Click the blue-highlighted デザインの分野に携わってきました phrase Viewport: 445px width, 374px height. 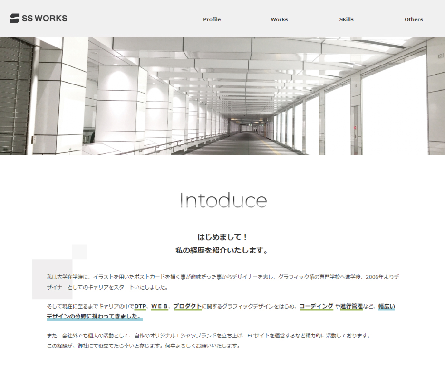(x=94, y=316)
